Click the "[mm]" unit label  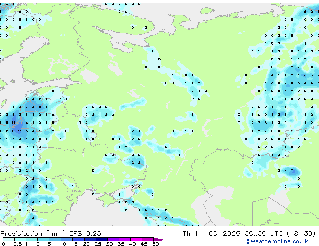(55, 234)
